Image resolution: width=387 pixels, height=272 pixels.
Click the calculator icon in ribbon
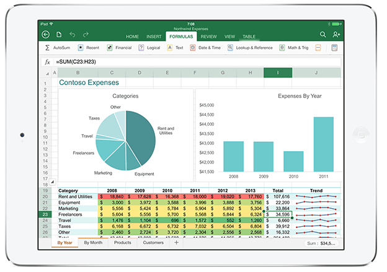(x=334, y=48)
